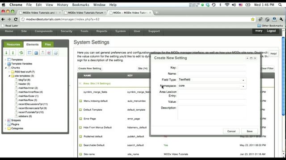This screenshot has height=160, width=286.
Task: Expand Searchable Default setting description
Action: (x=80, y=145)
